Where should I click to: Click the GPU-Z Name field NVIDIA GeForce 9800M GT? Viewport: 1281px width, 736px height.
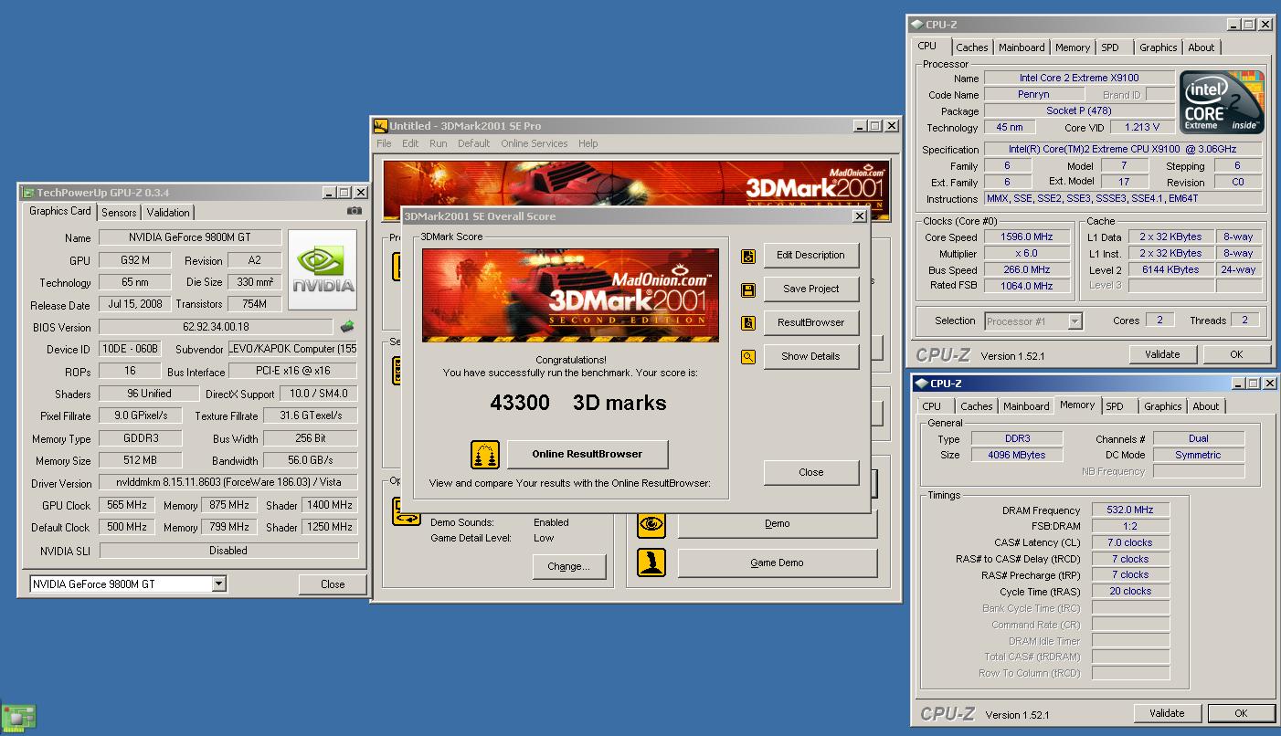(x=190, y=237)
